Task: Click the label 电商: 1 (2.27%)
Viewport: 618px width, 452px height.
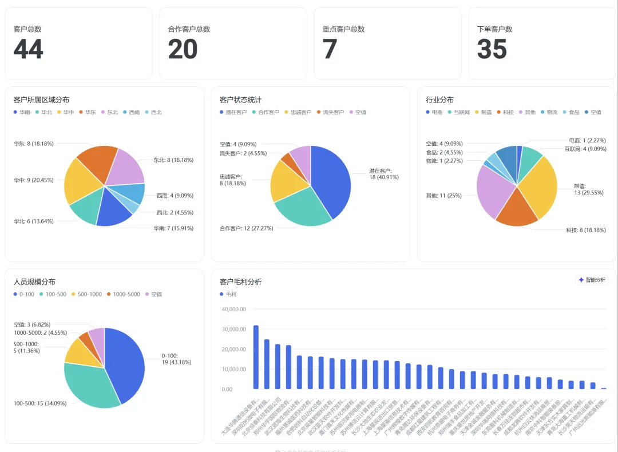Action: click(587, 140)
